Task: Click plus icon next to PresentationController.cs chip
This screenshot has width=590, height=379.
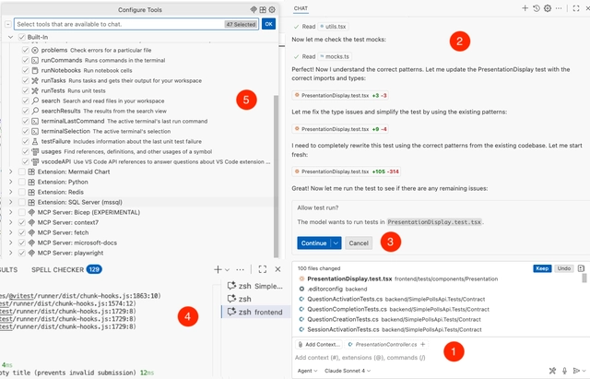Action: [x=422, y=344]
